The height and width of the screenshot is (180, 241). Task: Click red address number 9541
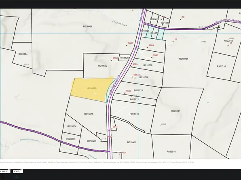[115, 127]
